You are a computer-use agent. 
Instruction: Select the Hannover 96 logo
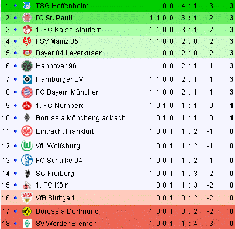[27, 66]
